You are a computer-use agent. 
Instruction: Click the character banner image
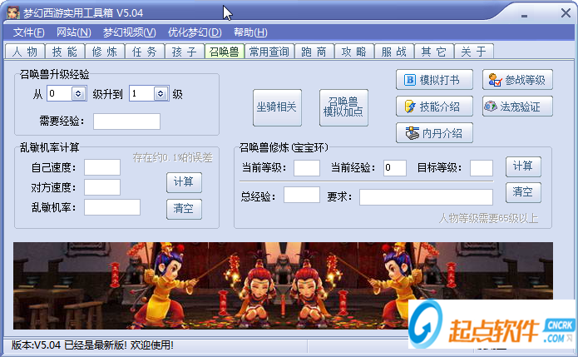[283, 285]
